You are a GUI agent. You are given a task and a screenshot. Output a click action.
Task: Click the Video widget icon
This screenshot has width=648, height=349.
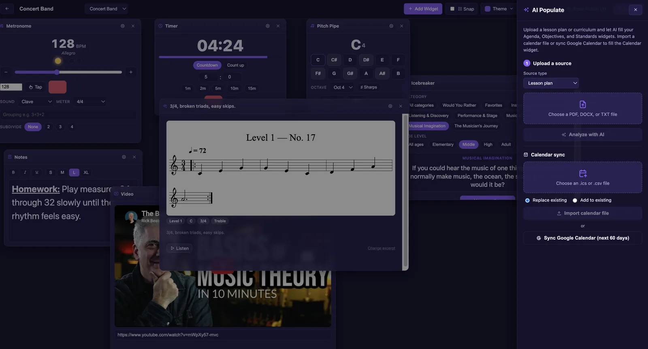[x=116, y=194]
